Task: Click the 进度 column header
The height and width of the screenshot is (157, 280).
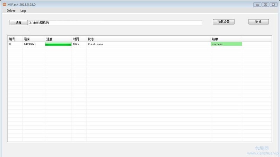Action: click(58, 39)
